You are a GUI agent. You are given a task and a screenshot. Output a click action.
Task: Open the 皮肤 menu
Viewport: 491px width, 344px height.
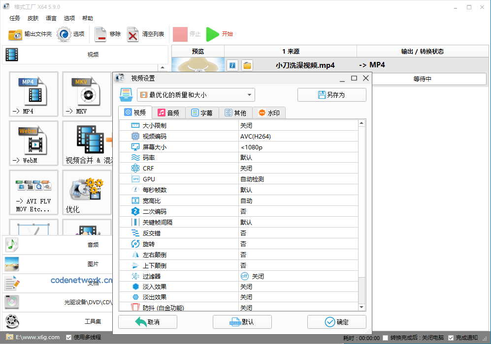coord(33,18)
